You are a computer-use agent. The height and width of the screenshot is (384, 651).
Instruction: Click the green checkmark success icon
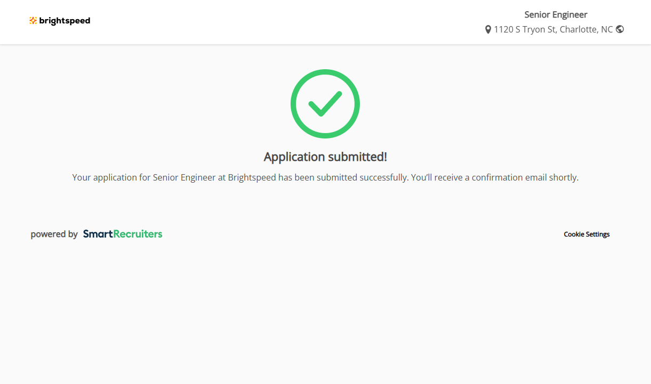tap(325, 104)
